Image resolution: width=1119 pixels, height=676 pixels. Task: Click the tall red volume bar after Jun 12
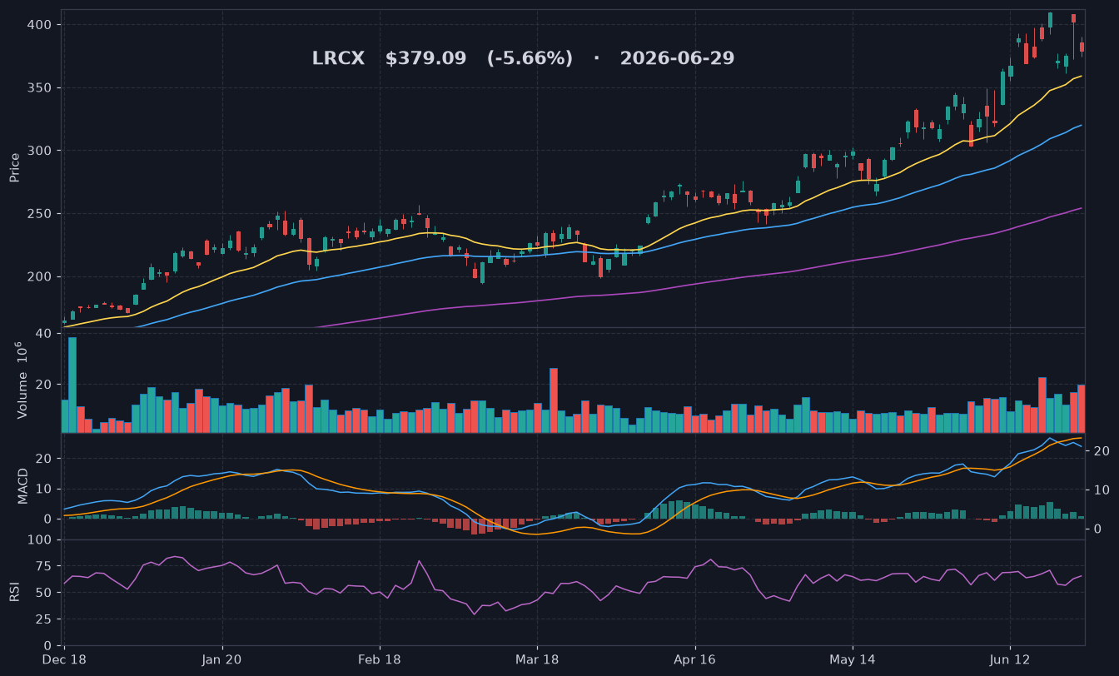tap(1042, 405)
